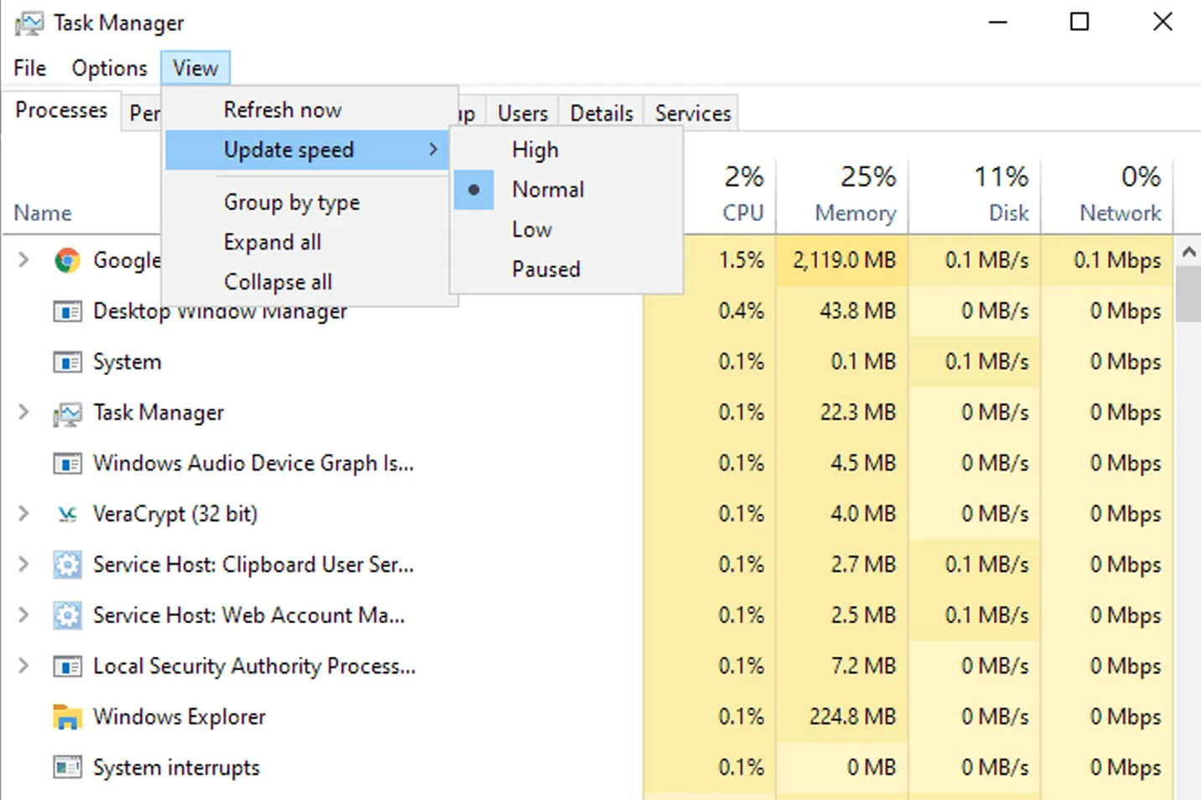Expand the VeraCrypt (32 bit) process
Image resolution: width=1201 pixels, height=800 pixels.
click(x=23, y=514)
